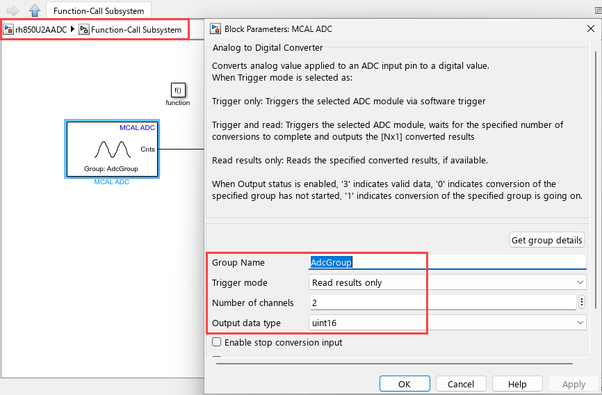Click the Cancel button

click(460, 384)
